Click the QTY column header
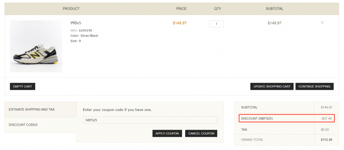This screenshot has width=344, height=150. coord(218,9)
